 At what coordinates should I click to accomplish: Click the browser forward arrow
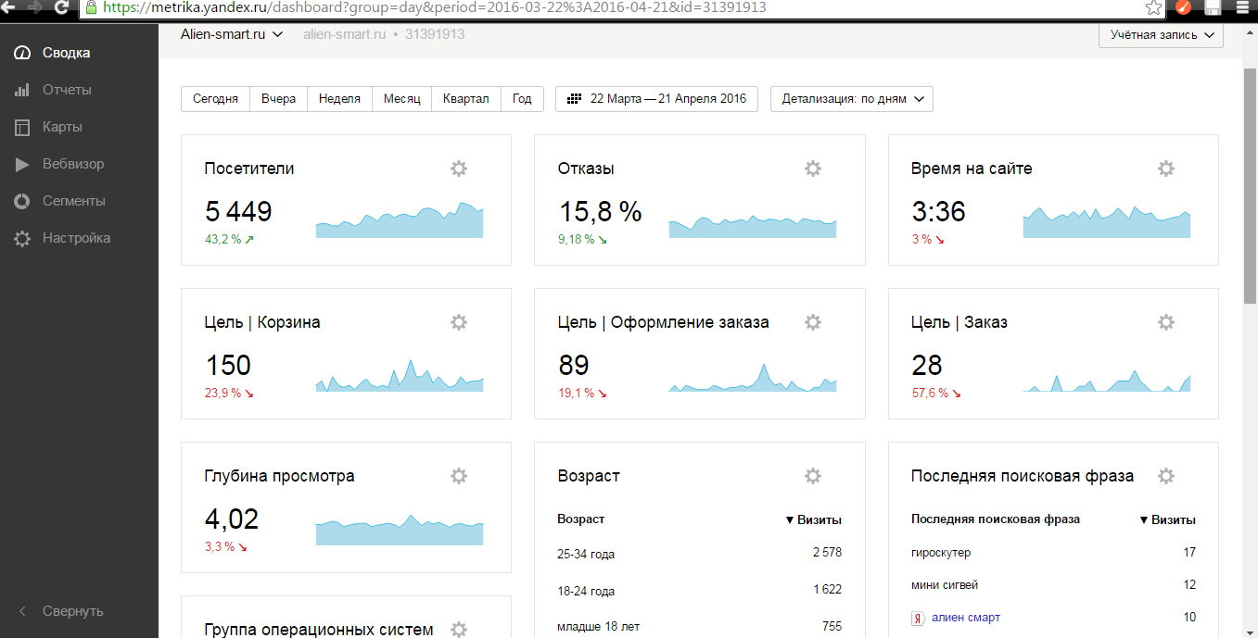pyautogui.click(x=35, y=6)
